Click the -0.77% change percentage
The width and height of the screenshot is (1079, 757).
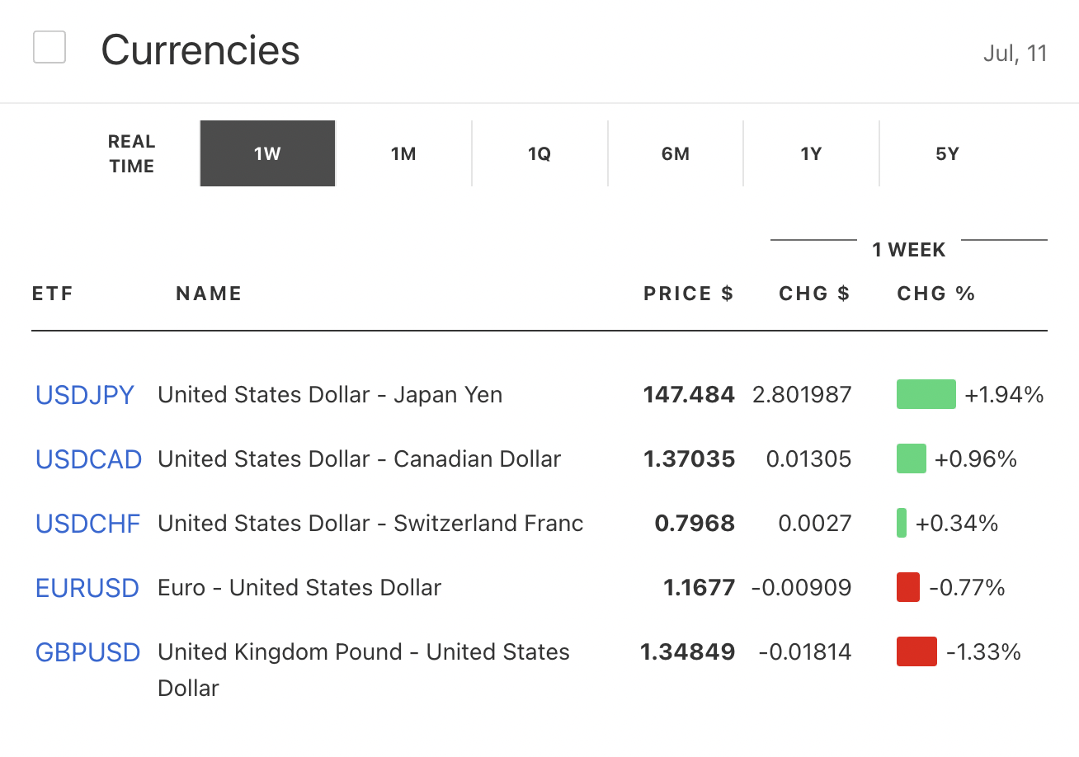coord(967,588)
